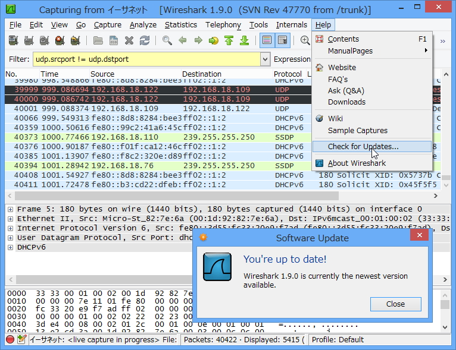This screenshot has width=456, height=350.
Task: Select packet 40411 DHCPv6 row
Action: click(223, 185)
